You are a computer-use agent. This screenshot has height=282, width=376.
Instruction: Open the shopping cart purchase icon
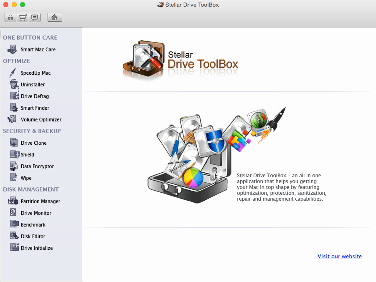pos(23,18)
